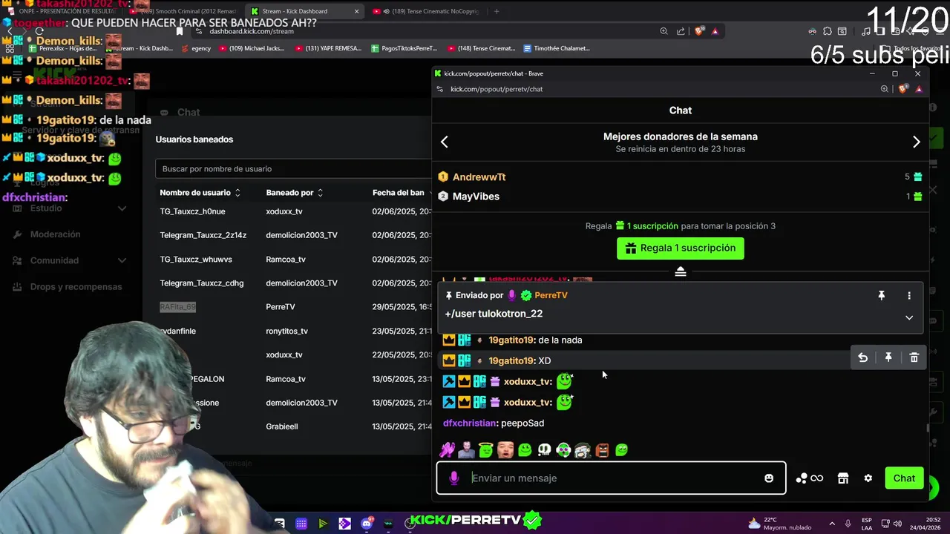Image resolution: width=950 pixels, height=534 pixels.
Task: Pick the last green blob emote
Action: 622,449
